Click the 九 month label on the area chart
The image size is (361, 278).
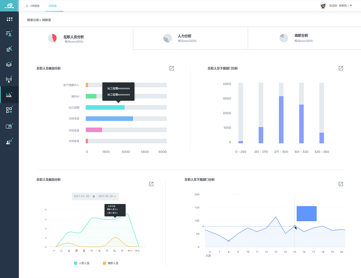pyautogui.click(x=115, y=251)
